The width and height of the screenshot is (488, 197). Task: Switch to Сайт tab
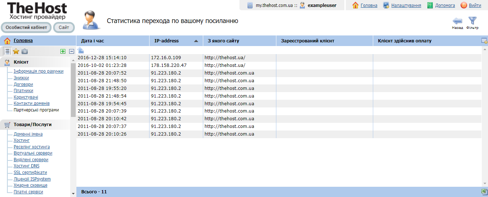pos(64,27)
